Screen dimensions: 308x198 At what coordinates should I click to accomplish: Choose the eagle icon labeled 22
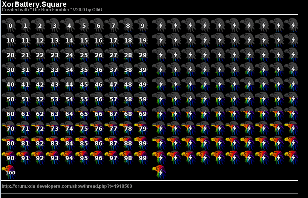click(x=38, y=55)
